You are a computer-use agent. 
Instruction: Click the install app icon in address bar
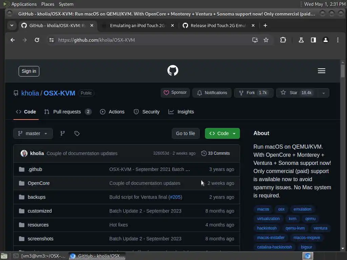tap(255, 40)
